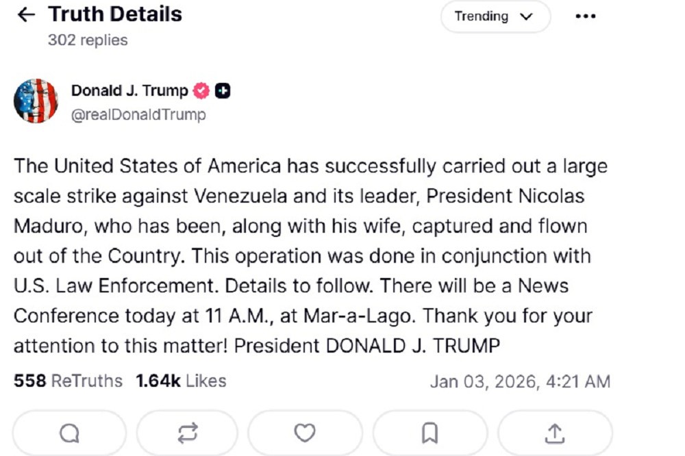Click the dark plus badge by the name
This screenshot has width=685, height=456.
pyautogui.click(x=222, y=91)
